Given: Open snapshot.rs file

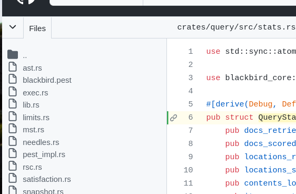Looking at the screenshot, I should coord(43,191).
